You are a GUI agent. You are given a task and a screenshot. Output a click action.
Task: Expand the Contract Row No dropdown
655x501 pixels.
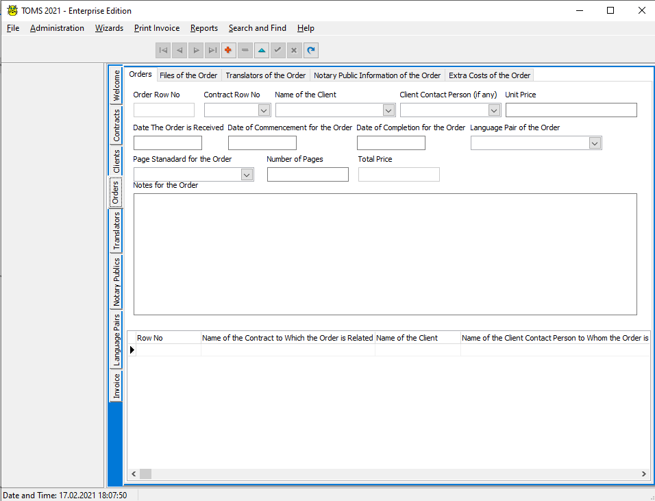264,110
